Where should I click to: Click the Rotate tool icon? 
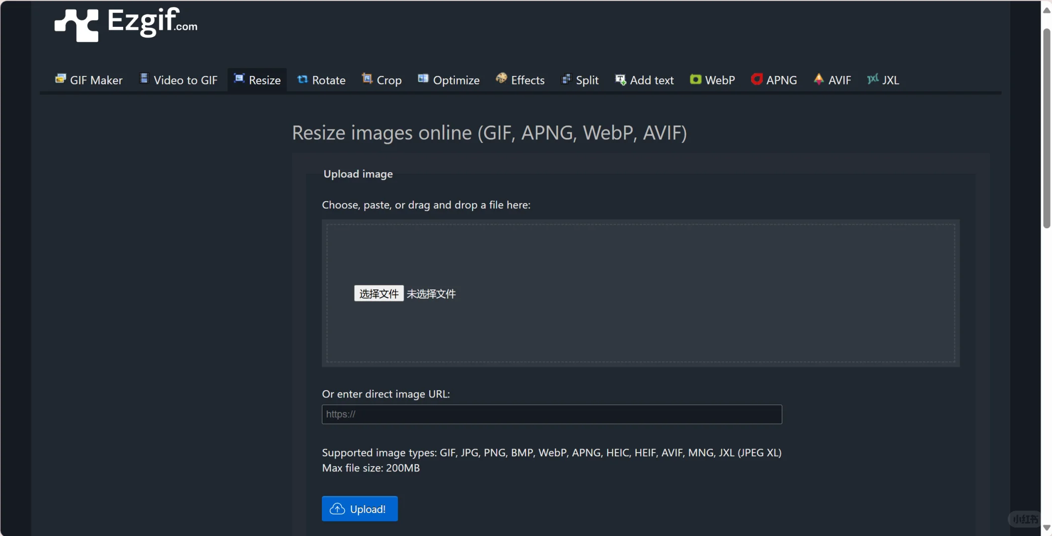(302, 79)
